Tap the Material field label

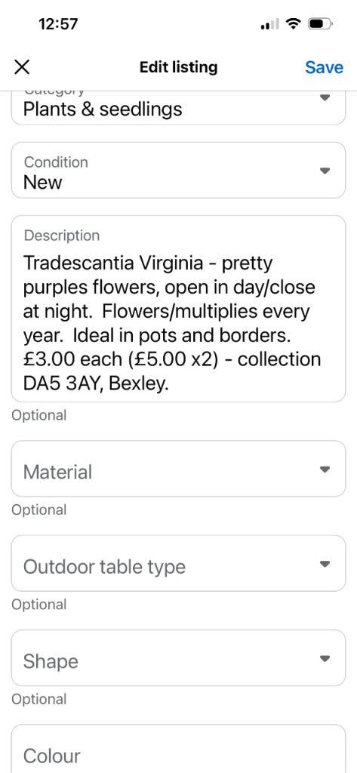tap(57, 473)
